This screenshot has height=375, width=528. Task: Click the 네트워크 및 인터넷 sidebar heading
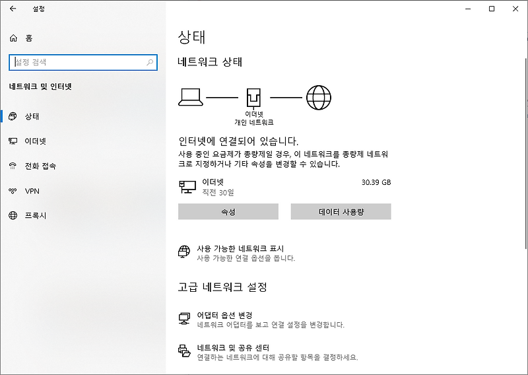coord(40,86)
